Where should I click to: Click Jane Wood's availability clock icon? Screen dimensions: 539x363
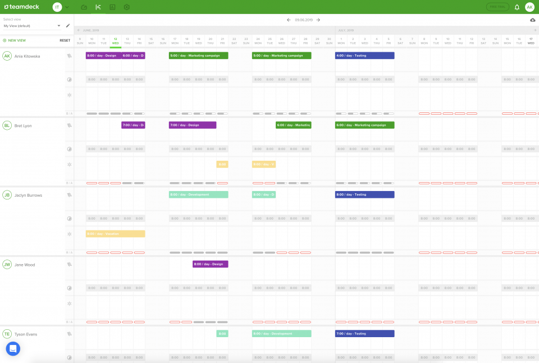point(70,288)
